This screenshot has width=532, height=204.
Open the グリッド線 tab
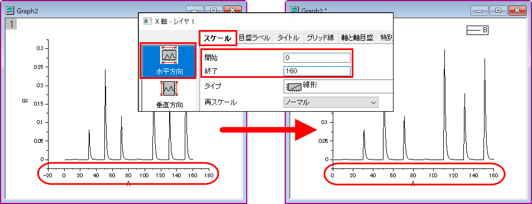pos(320,38)
